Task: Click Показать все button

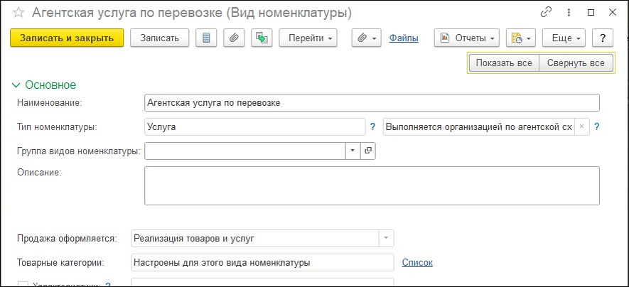Action: coord(504,63)
